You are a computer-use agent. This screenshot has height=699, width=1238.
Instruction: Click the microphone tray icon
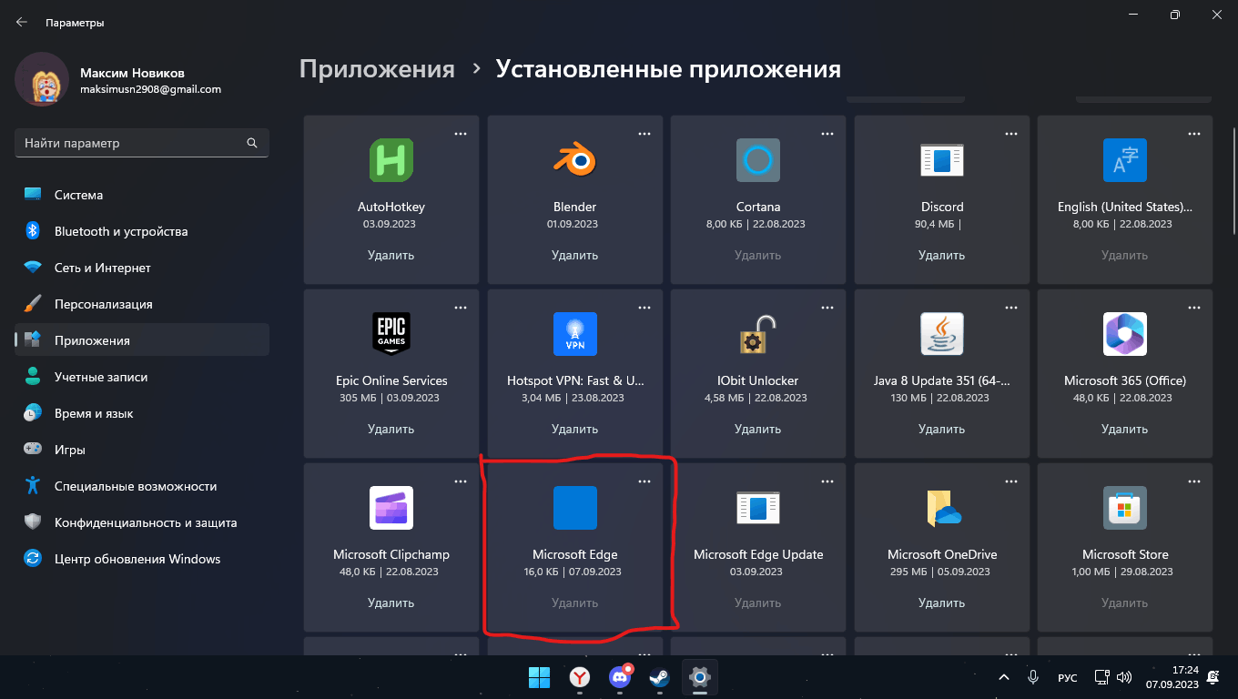tap(1033, 677)
